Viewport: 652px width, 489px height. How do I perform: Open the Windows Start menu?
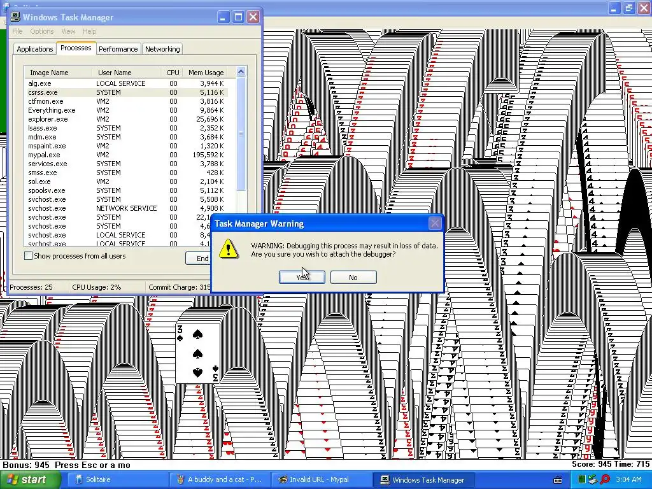tap(31, 479)
